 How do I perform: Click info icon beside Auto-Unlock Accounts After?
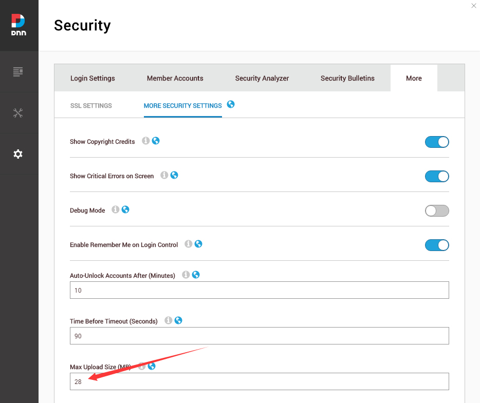coord(186,275)
